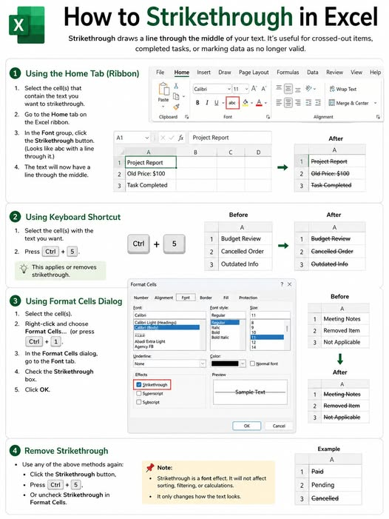Open the Alignment group dialog launcher

(378, 117)
